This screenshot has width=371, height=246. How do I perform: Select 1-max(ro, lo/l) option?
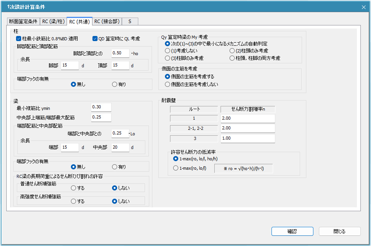click(190, 168)
